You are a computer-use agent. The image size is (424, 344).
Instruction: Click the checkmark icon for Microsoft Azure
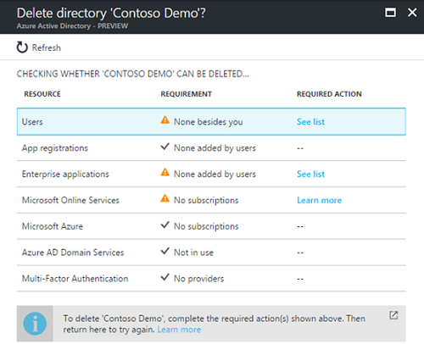coord(165,225)
